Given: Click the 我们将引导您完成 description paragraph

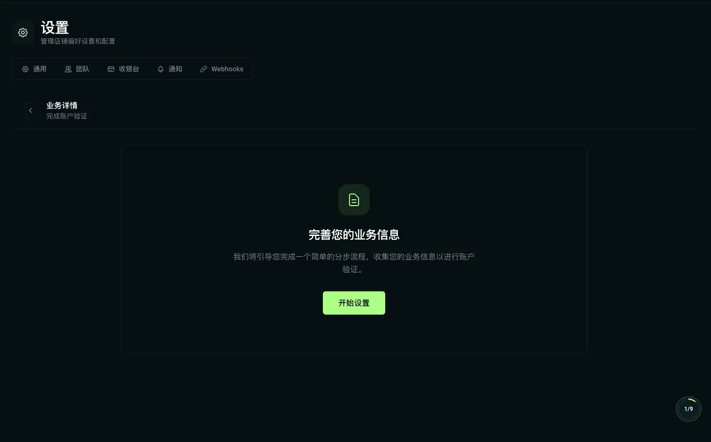Looking at the screenshot, I should (x=354, y=263).
